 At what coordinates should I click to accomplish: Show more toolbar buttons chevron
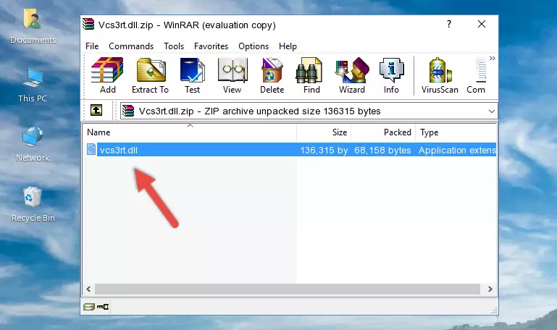click(x=492, y=58)
